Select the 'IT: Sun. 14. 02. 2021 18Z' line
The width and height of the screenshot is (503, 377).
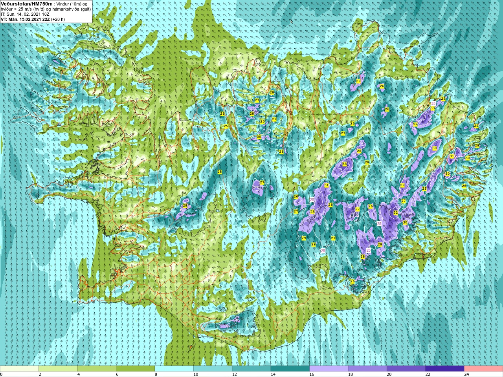click(x=25, y=14)
